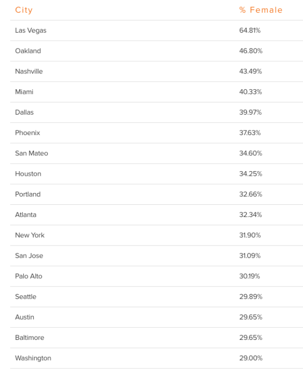The image size is (303, 375).
Task: Select the Phoenix row label
Action: tap(27, 133)
